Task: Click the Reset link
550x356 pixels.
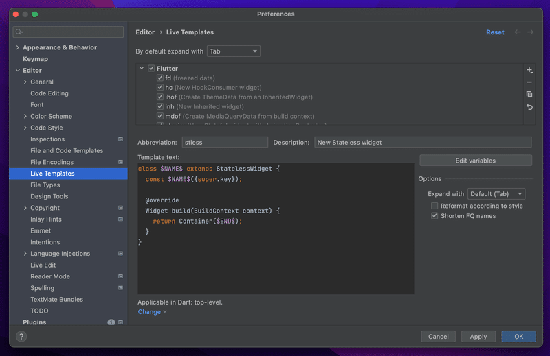Action: click(x=495, y=32)
